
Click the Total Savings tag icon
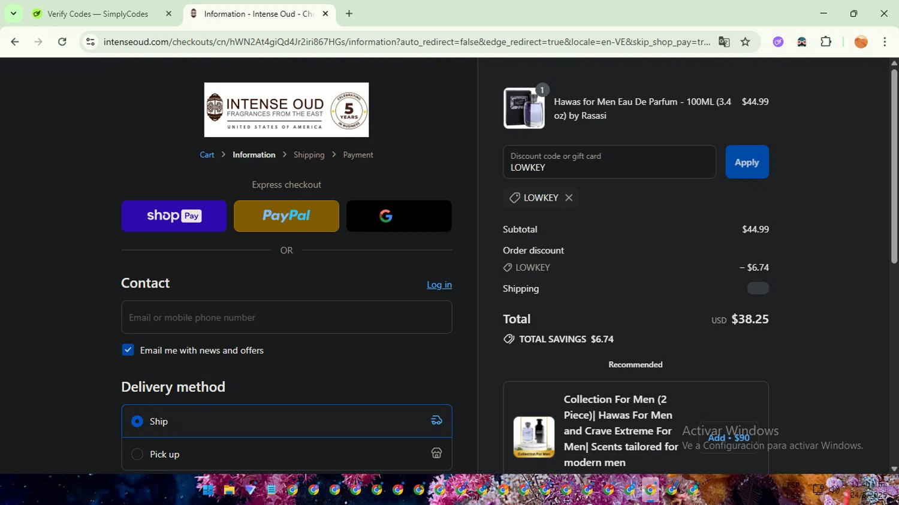tap(509, 339)
